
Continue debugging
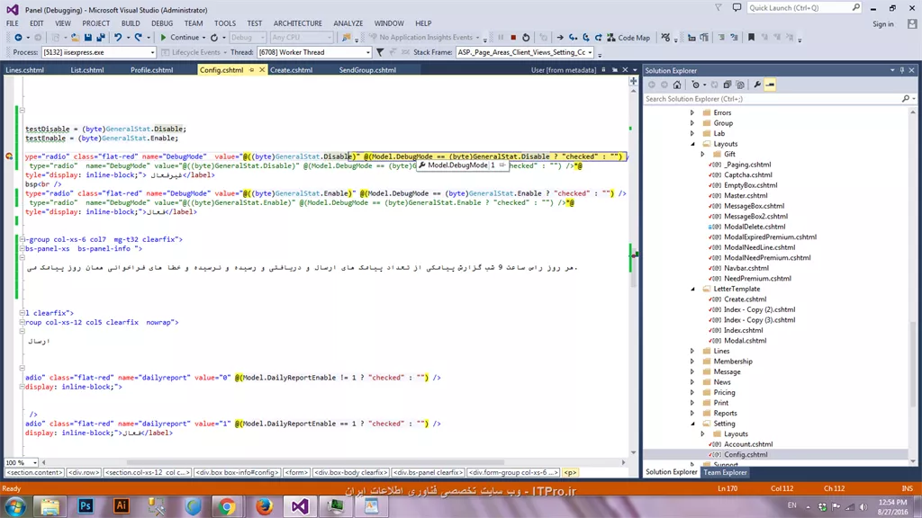180,38
